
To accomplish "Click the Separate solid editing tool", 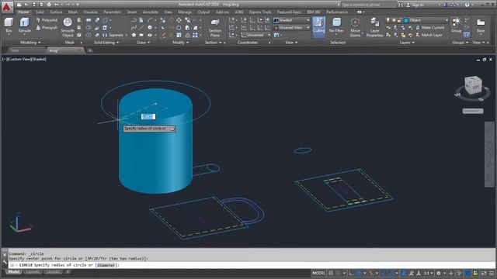I will pyautogui.click(x=113, y=35).
